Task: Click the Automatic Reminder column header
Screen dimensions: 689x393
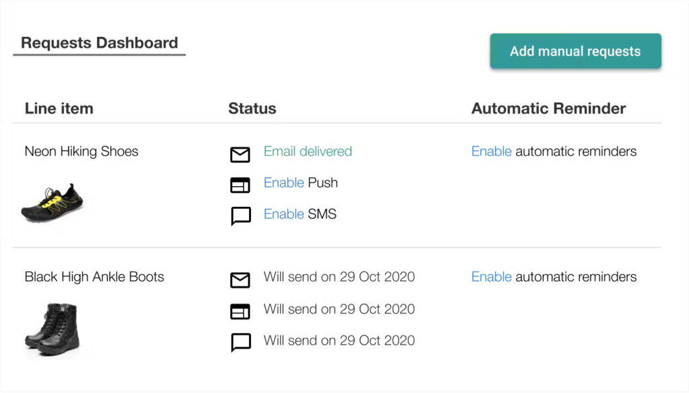Action: click(x=548, y=109)
